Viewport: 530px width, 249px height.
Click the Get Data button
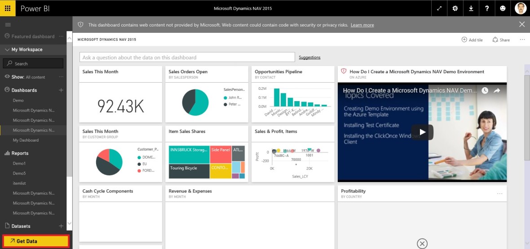(x=35, y=241)
